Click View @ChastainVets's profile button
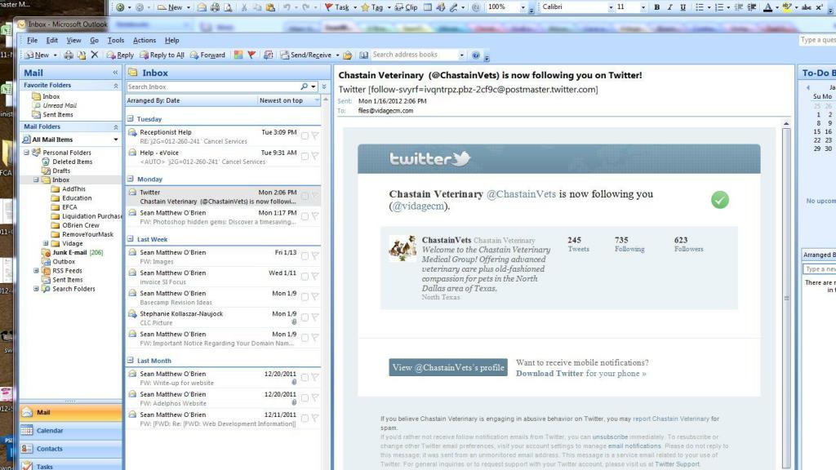The height and width of the screenshot is (470, 836). [448, 367]
